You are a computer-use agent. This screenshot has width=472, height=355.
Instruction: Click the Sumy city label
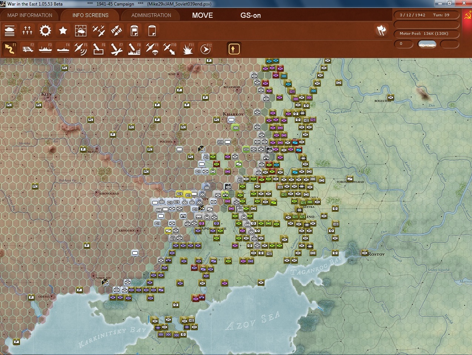pyautogui.click(x=172, y=74)
